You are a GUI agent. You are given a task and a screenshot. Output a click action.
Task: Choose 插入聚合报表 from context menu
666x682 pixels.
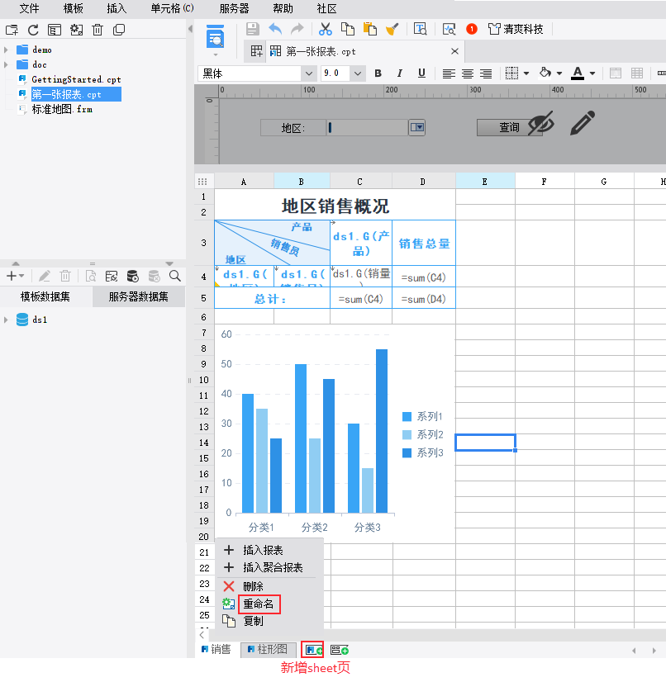click(x=273, y=567)
